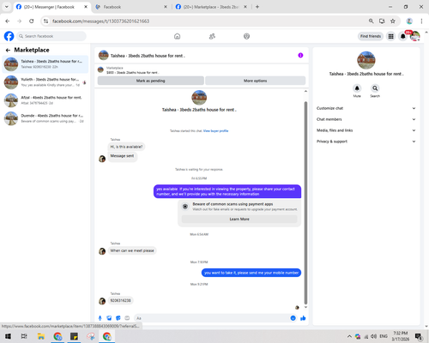Click the ENG language indicator
Screen dimensions: 429x343
click(384, 336)
